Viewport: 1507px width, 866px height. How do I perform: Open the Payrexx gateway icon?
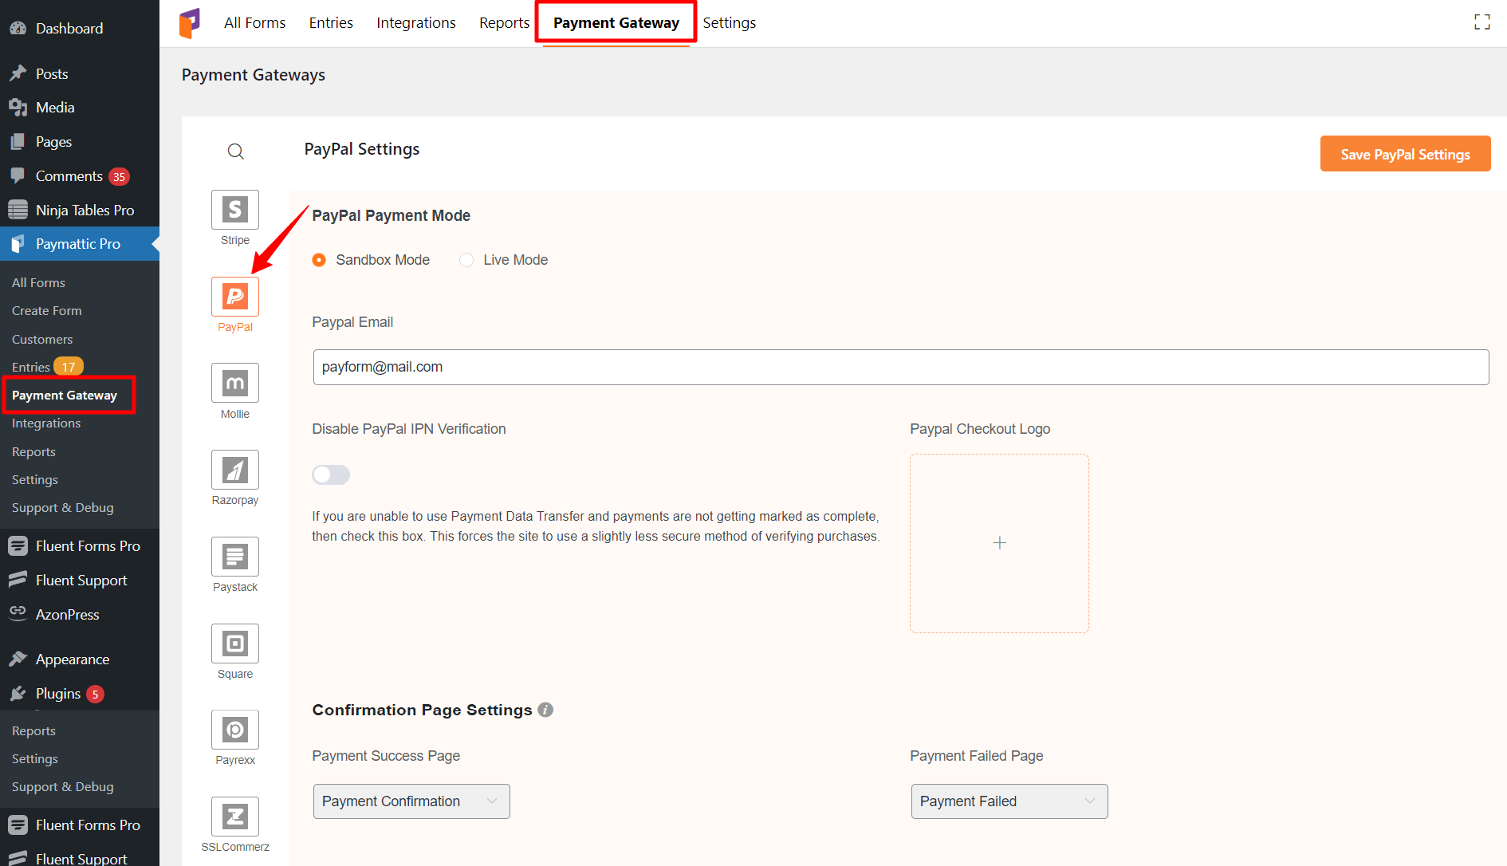pos(235,730)
